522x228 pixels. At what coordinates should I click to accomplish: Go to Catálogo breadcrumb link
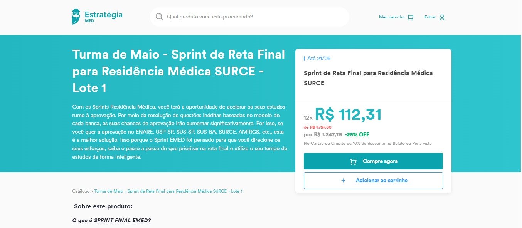pos(81,191)
